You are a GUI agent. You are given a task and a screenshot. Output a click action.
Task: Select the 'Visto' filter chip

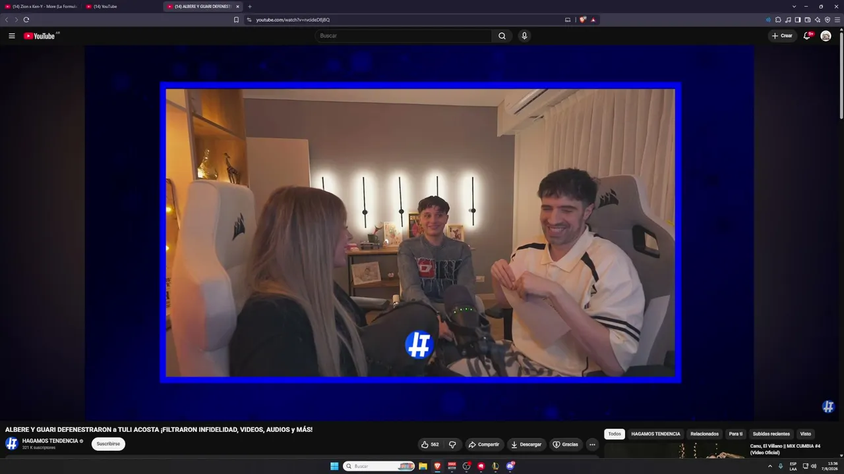[805, 434]
